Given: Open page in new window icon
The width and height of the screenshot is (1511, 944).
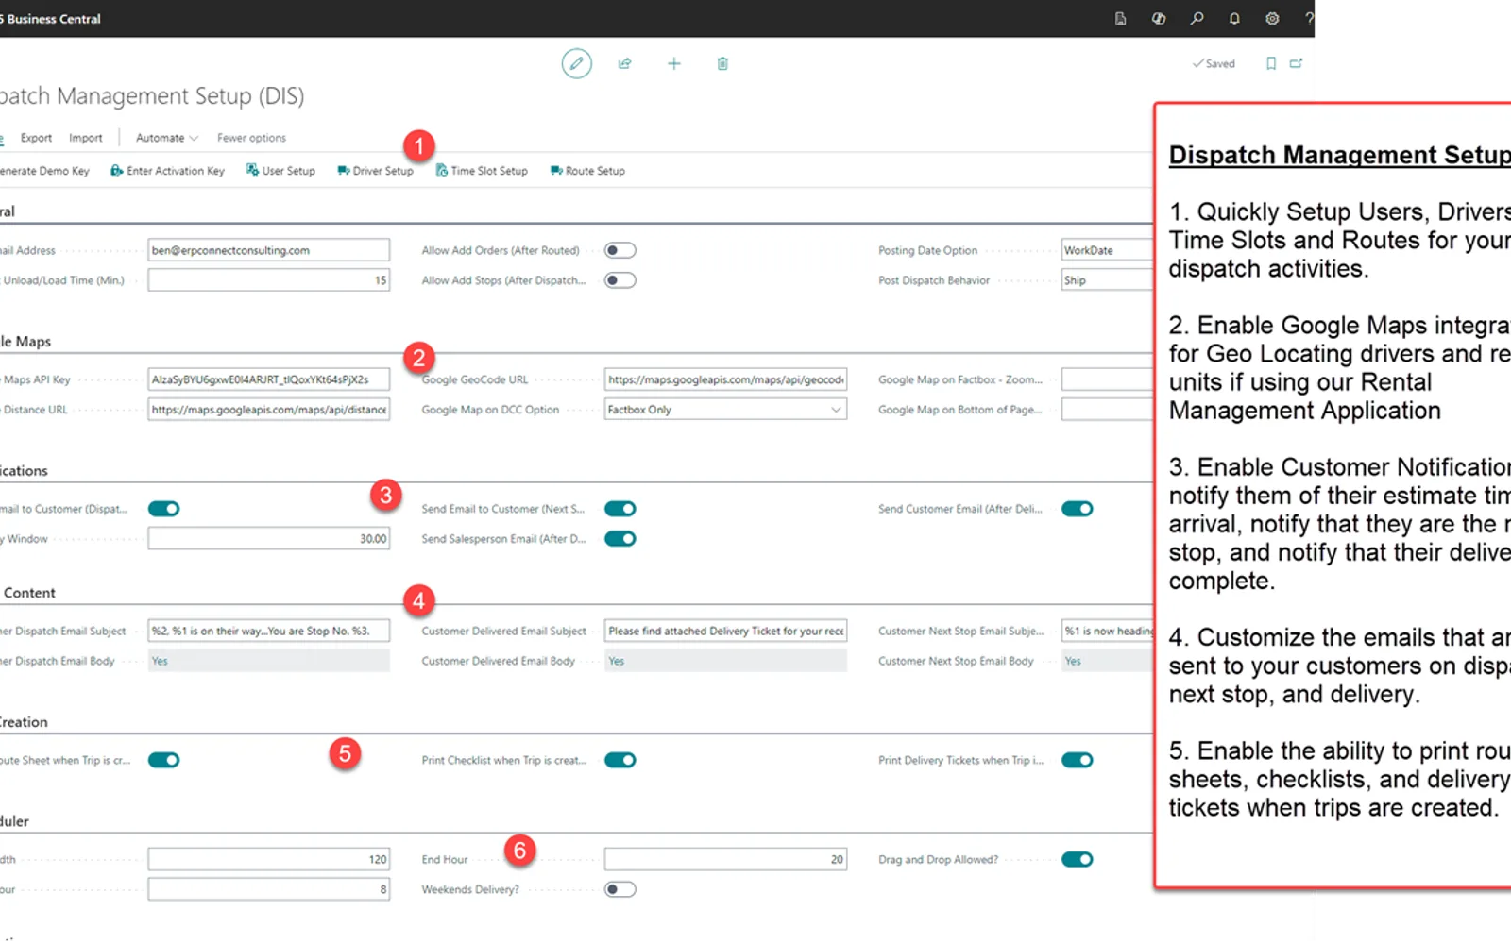Looking at the screenshot, I should click(1296, 63).
